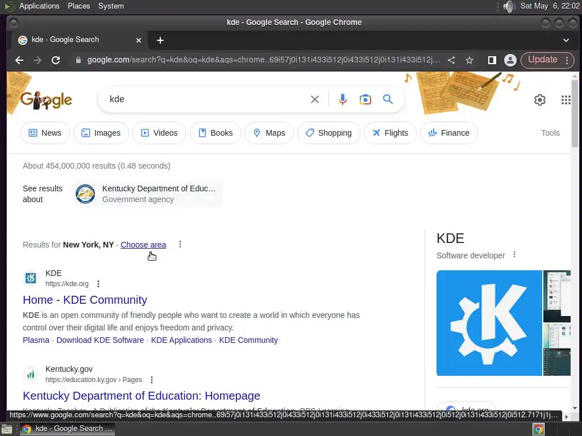Share this page via share icon
The height and width of the screenshot is (436, 582).
tap(451, 60)
